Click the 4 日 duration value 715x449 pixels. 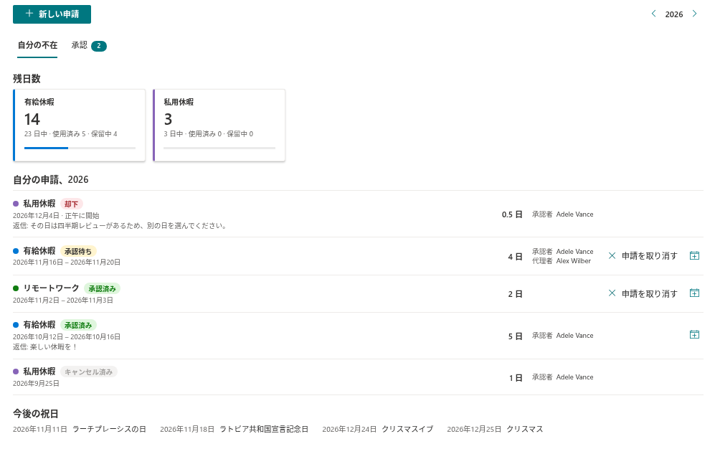coord(516,257)
